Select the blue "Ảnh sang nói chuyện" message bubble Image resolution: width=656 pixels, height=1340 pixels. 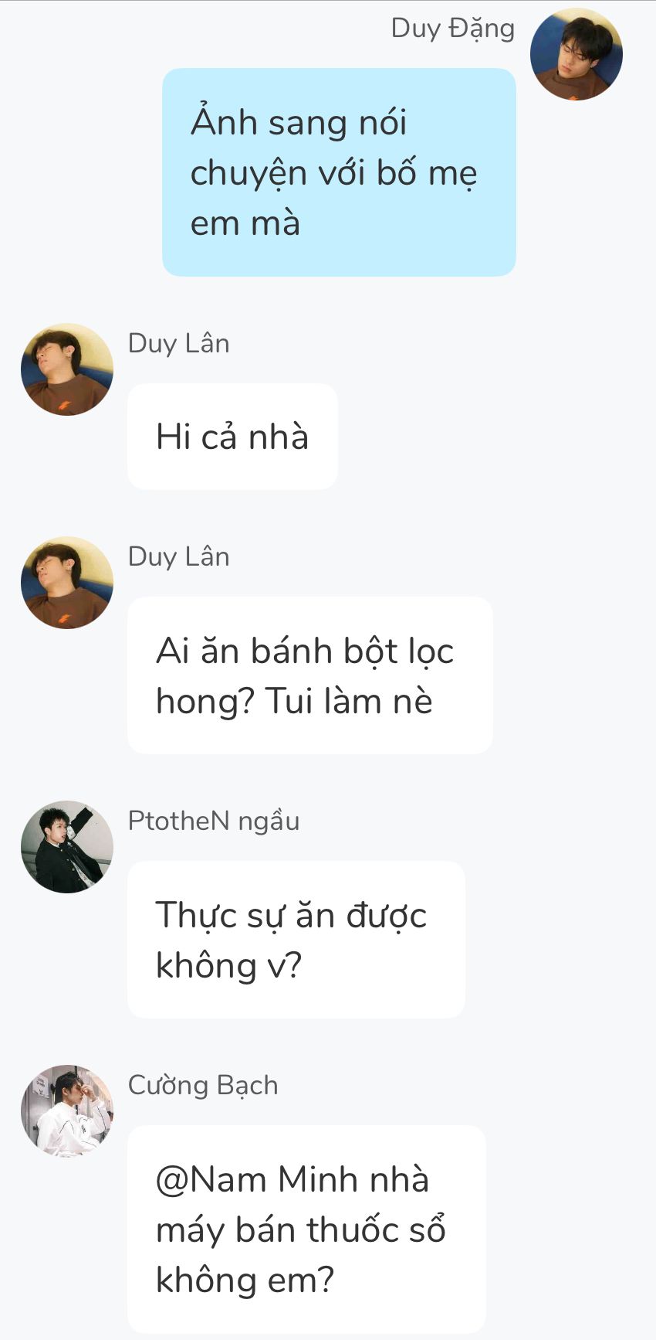339,172
